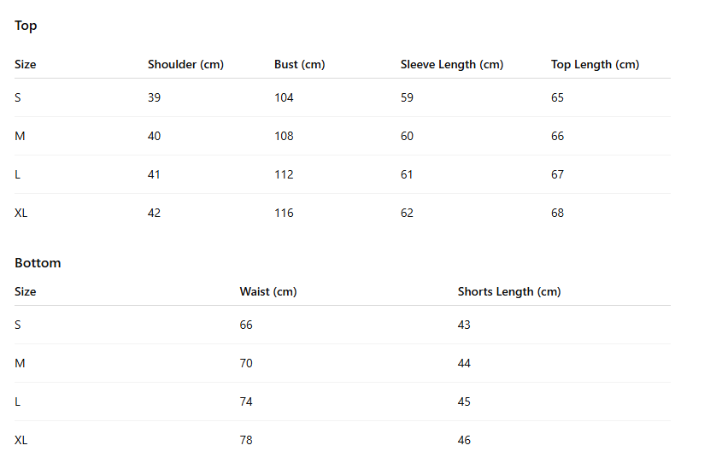Click shorts length value 45 for size L

click(x=464, y=401)
